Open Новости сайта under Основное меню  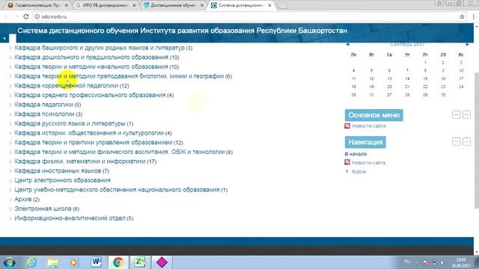pyautogui.click(x=369, y=126)
